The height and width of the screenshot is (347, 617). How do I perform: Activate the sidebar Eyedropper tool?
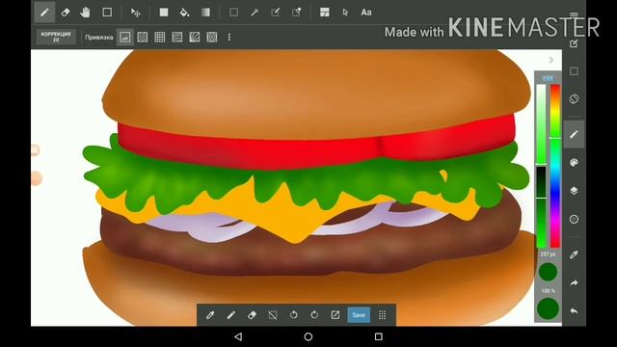tap(574, 254)
